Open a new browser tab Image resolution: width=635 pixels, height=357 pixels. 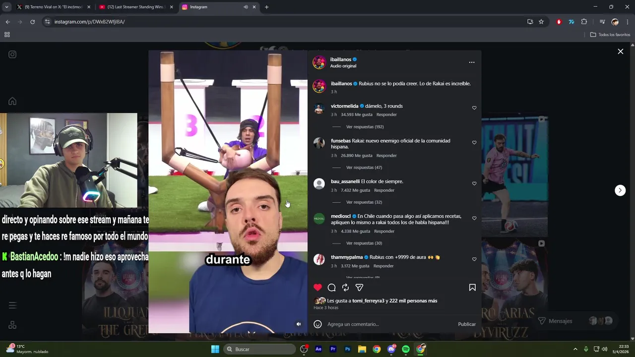point(266,7)
